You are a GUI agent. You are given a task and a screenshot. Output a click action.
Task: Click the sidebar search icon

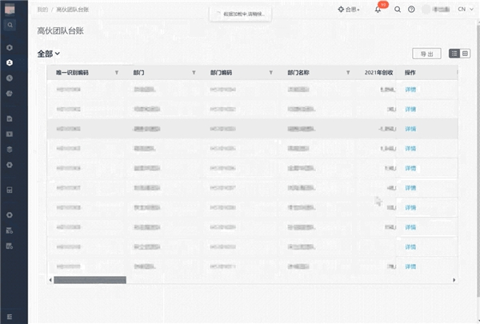click(10, 25)
